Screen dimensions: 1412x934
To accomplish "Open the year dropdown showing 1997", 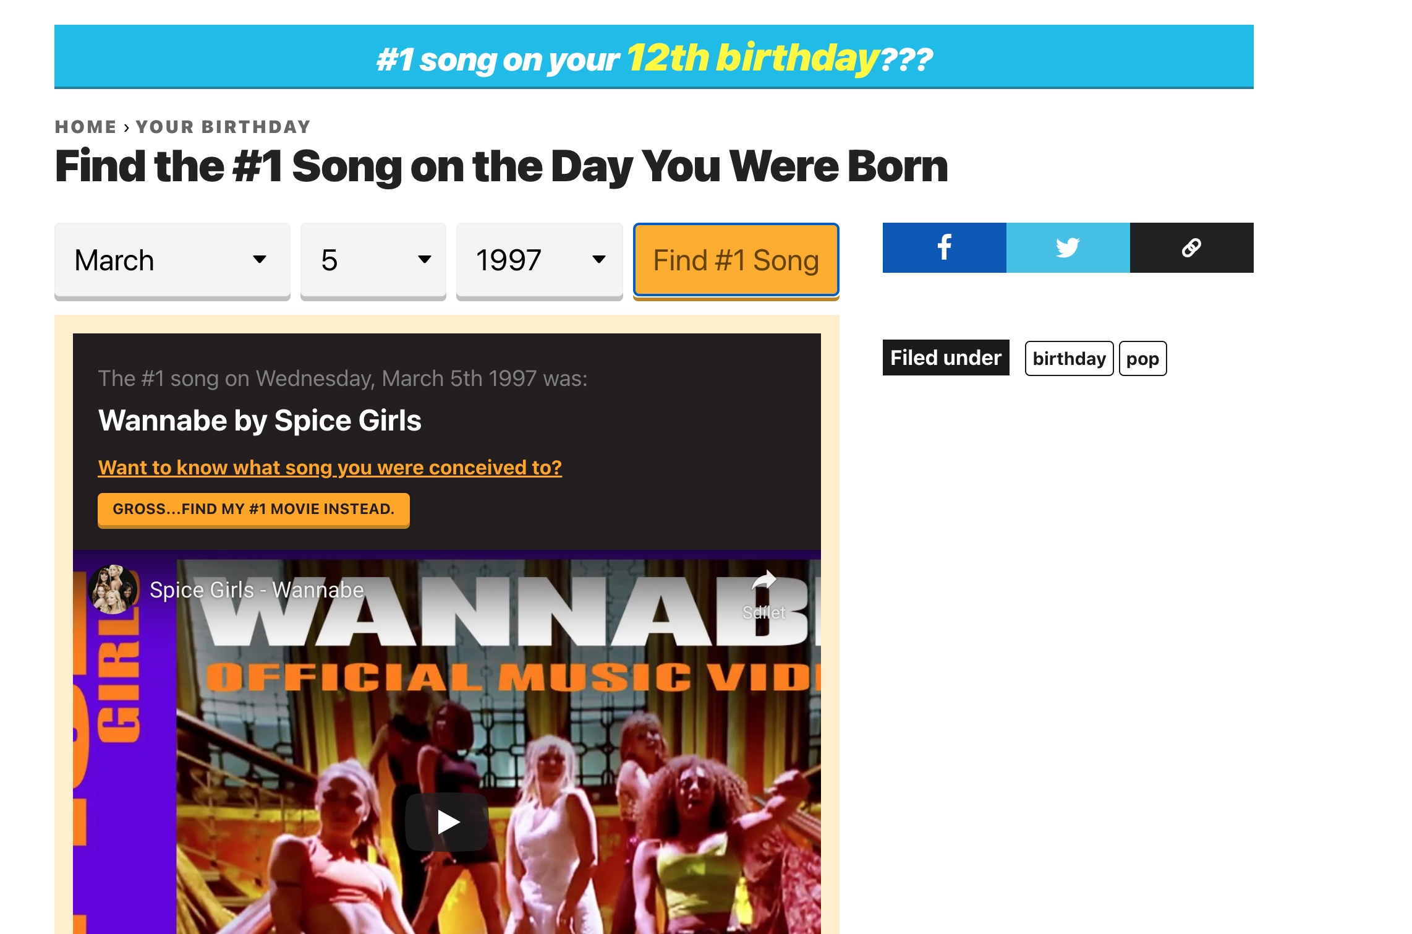I will click(x=539, y=260).
